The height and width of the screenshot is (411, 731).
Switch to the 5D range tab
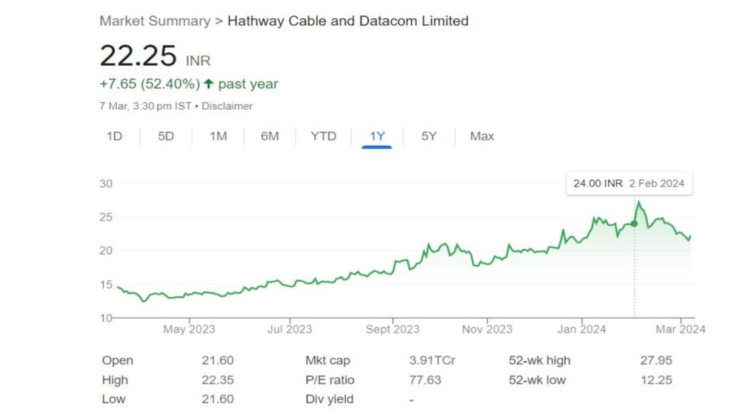[166, 136]
